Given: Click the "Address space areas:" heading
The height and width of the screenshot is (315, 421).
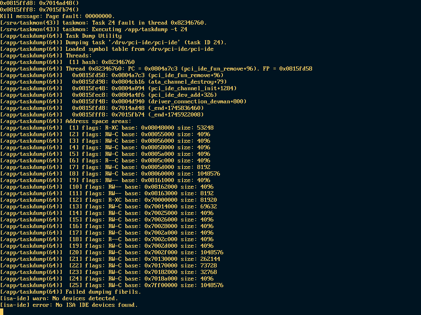Looking at the screenshot, I should point(98,121).
